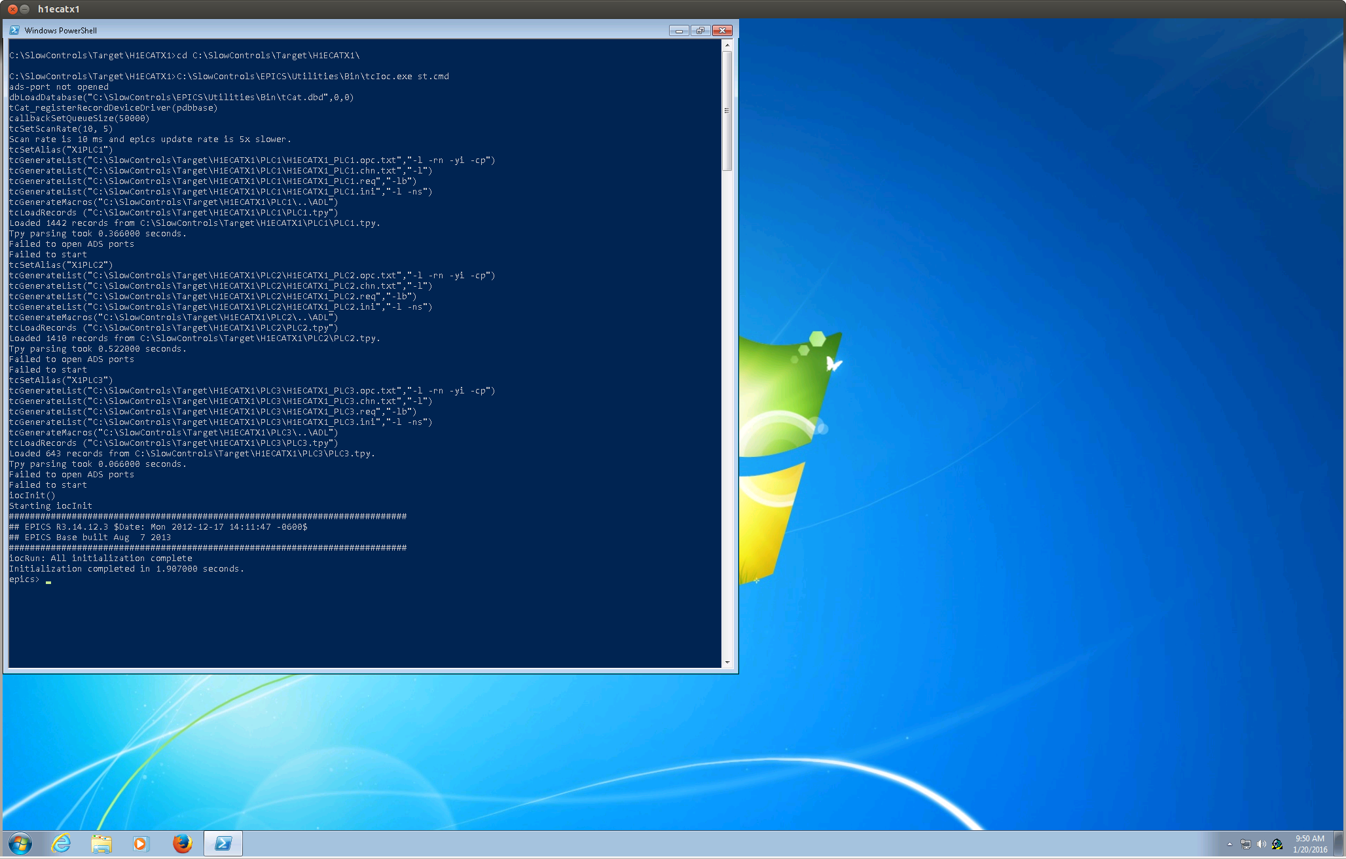Open Windows Media Player from taskbar
Image resolution: width=1346 pixels, height=859 pixels.
click(141, 843)
